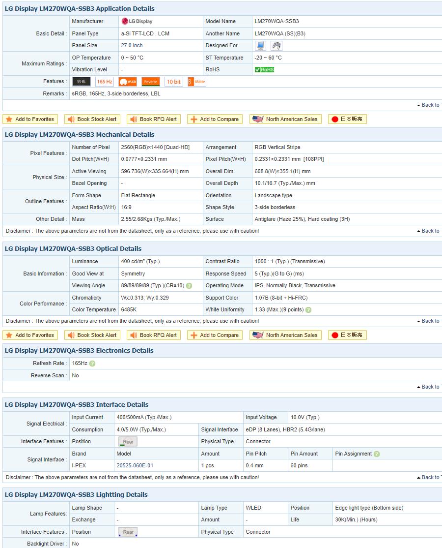Click the Signal Interface value eDP (8 Lanes)
The image size is (442, 548).
click(285, 429)
